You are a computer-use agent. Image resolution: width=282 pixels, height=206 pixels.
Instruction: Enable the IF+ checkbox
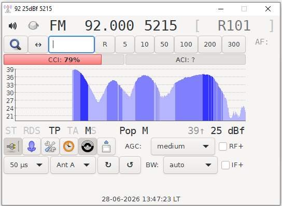point(225,165)
